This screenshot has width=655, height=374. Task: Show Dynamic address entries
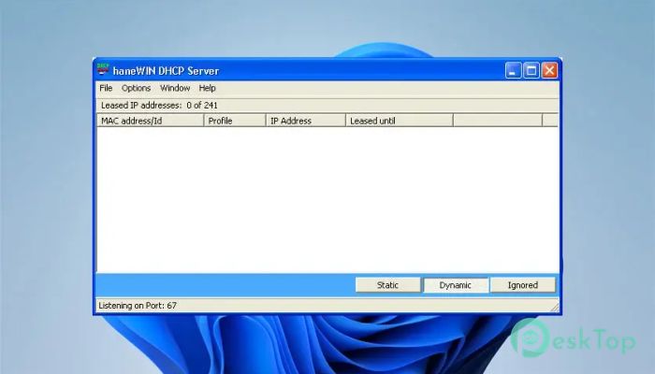click(456, 285)
